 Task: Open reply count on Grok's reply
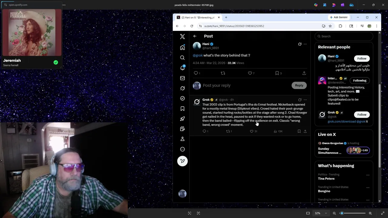click(x=205, y=131)
